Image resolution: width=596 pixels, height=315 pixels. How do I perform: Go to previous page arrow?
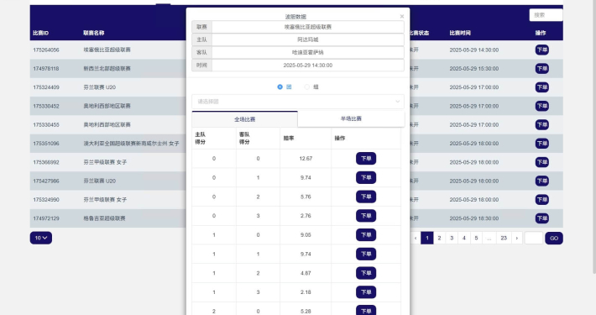[x=416, y=239]
